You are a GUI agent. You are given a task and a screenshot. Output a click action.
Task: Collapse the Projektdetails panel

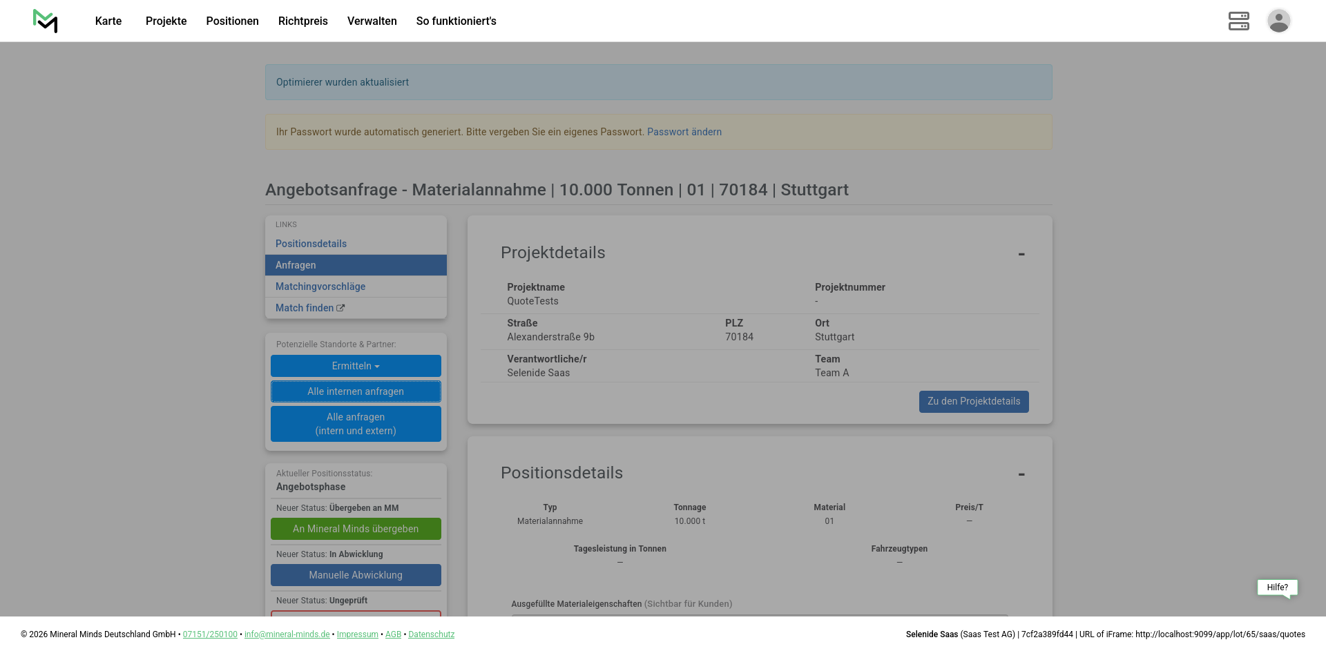click(x=1021, y=254)
